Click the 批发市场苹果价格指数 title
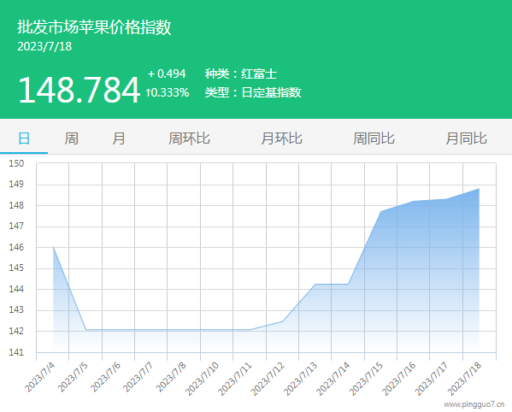The height and width of the screenshot is (412, 512). pyautogui.click(x=94, y=26)
